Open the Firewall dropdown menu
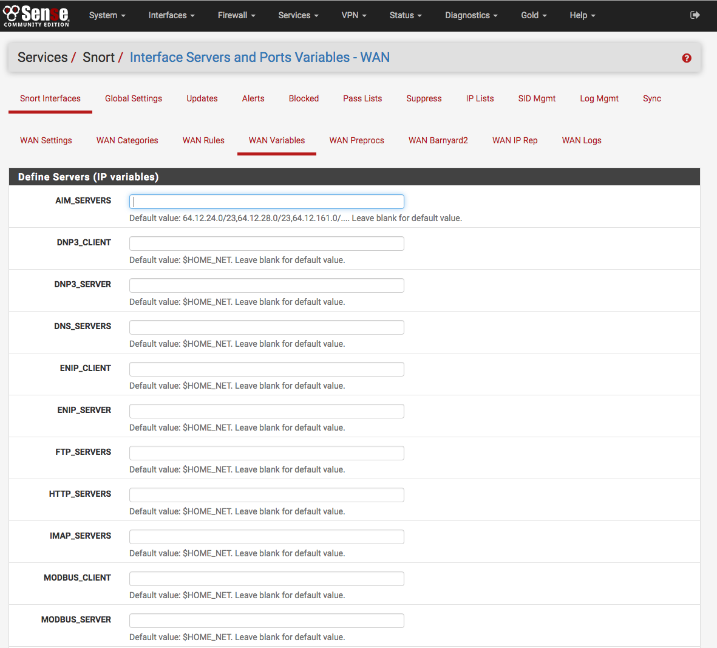The image size is (717, 648). click(236, 15)
